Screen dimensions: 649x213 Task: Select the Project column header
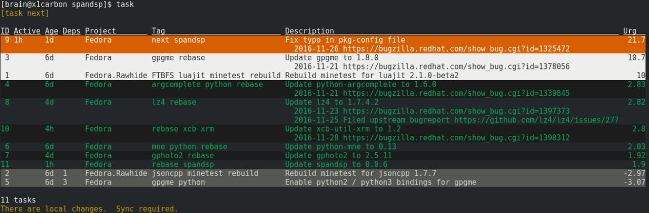coord(100,31)
